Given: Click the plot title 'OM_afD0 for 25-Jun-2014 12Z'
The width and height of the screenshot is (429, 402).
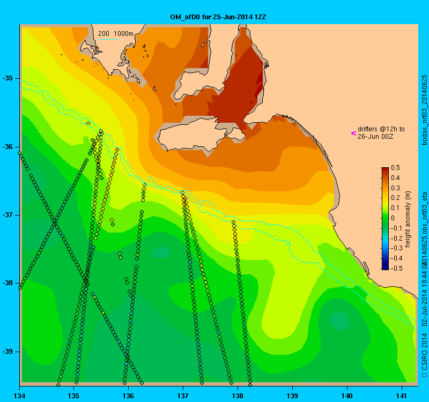Looking at the screenshot, I should coord(218,17).
